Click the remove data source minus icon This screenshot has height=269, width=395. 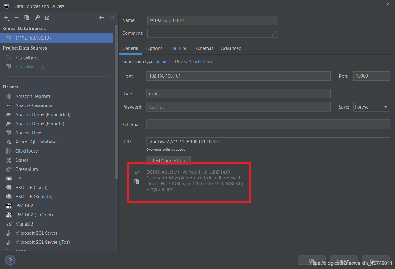(x=16, y=18)
